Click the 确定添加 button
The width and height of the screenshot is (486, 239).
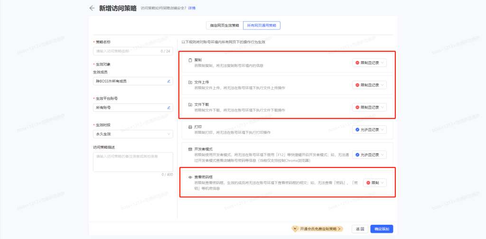(x=382, y=229)
